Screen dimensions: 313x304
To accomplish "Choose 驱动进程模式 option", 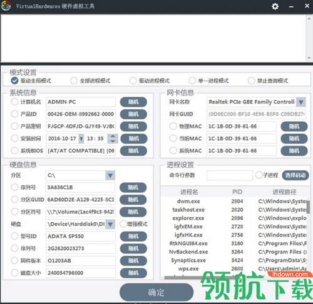I will click(x=133, y=81).
